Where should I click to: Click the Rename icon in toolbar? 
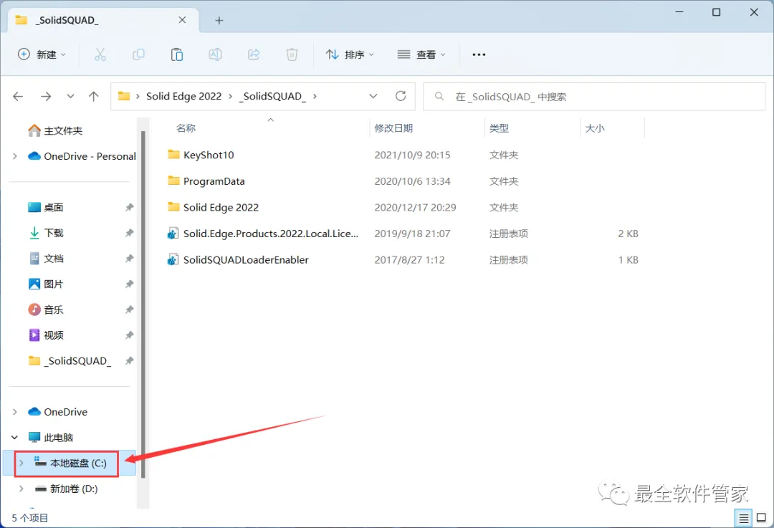click(x=215, y=54)
